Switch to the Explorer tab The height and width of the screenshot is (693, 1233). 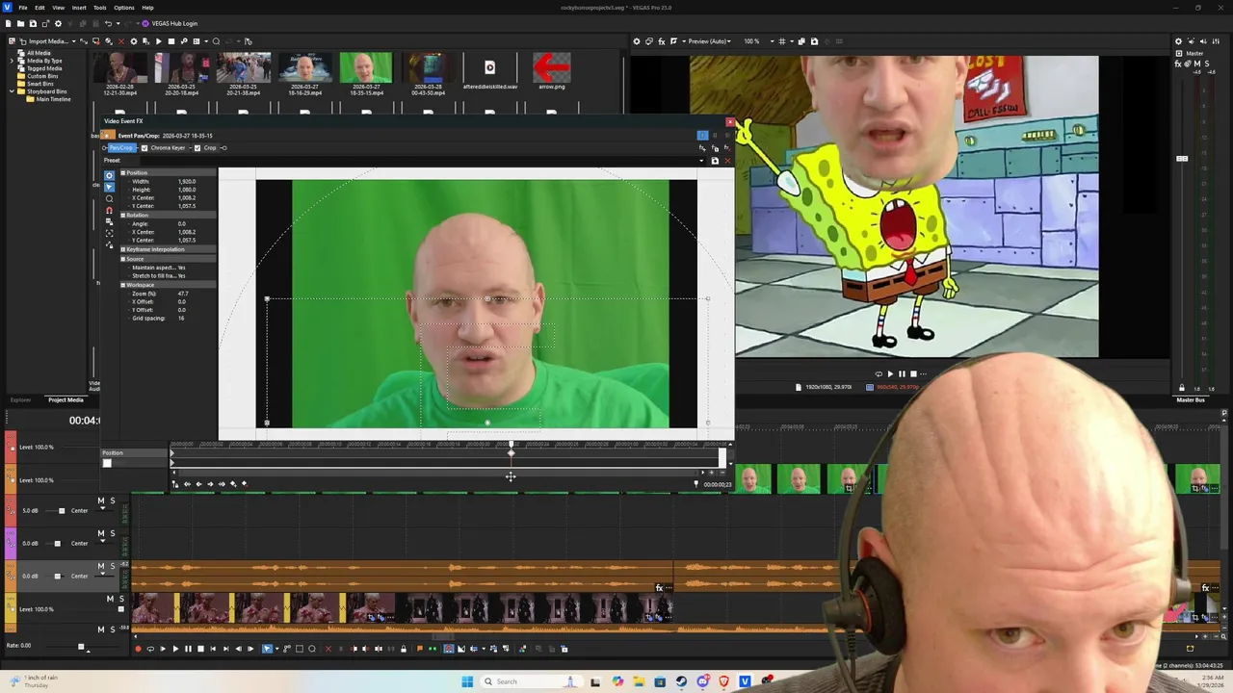20,399
